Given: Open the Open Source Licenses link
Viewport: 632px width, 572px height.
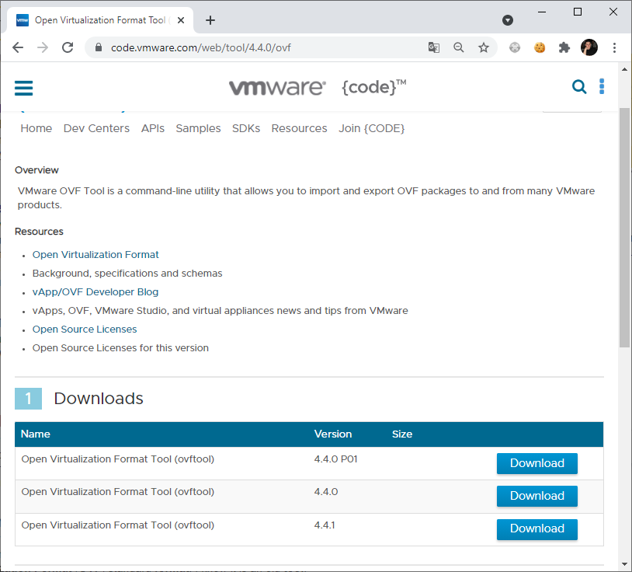Looking at the screenshot, I should (x=85, y=330).
